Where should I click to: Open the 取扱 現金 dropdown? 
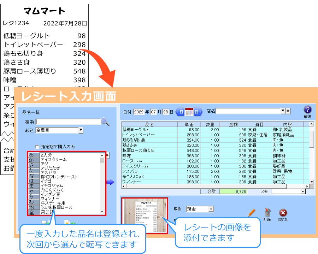[211, 209]
